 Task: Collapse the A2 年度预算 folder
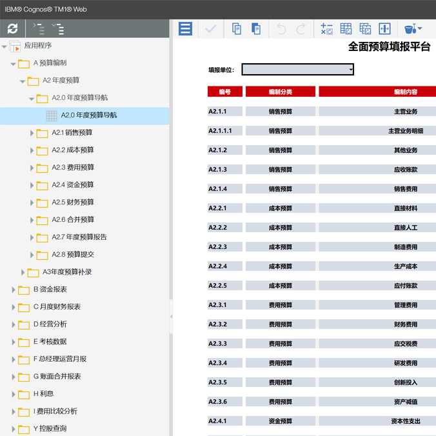click(23, 82)
